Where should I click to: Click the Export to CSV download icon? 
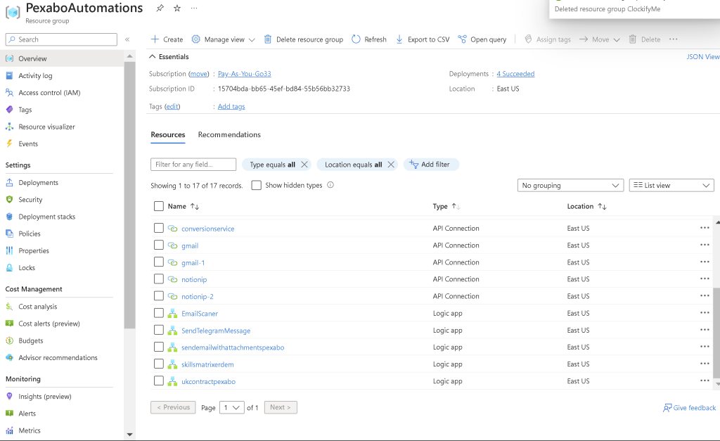pyautogui.click(x=399, y=39)
